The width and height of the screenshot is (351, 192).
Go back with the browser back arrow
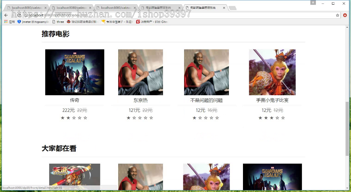pos(6,15)
